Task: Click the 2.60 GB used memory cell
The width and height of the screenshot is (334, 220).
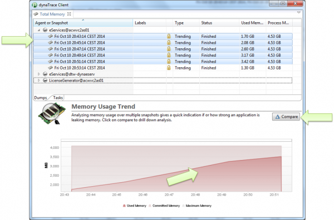Action: (248, 49)
